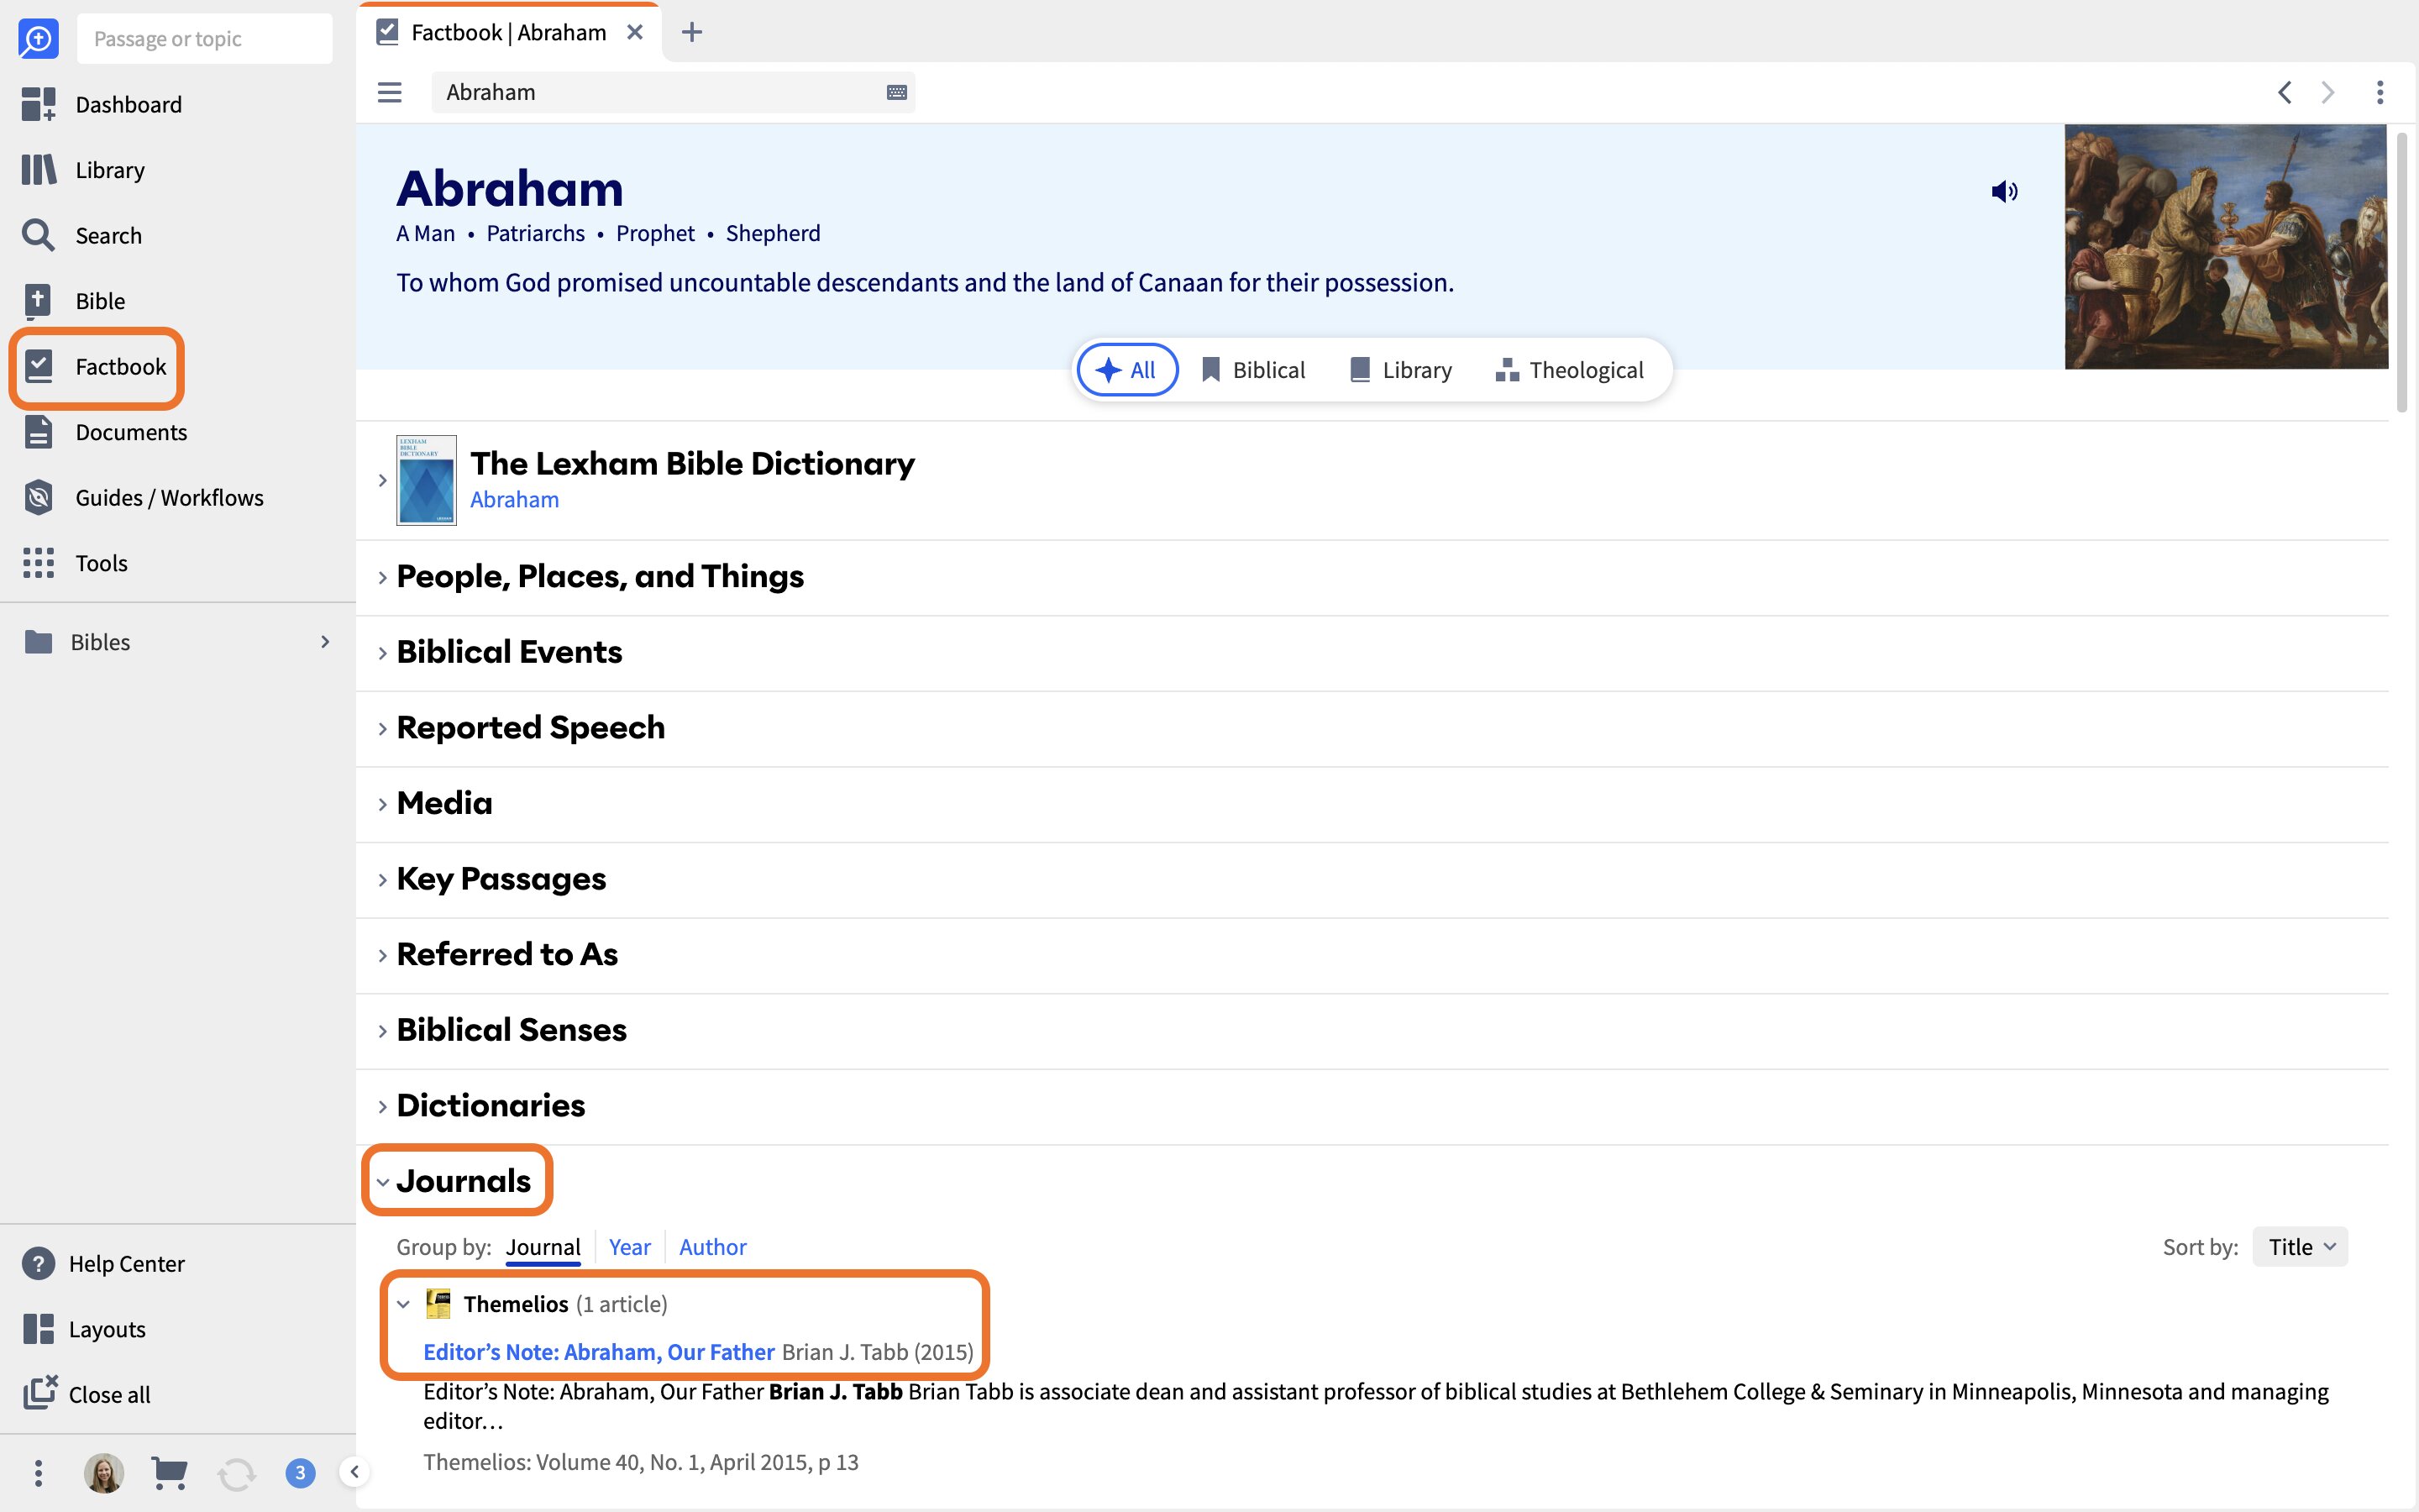
Task: Group journals by Year
Action: click(630, 1247)
